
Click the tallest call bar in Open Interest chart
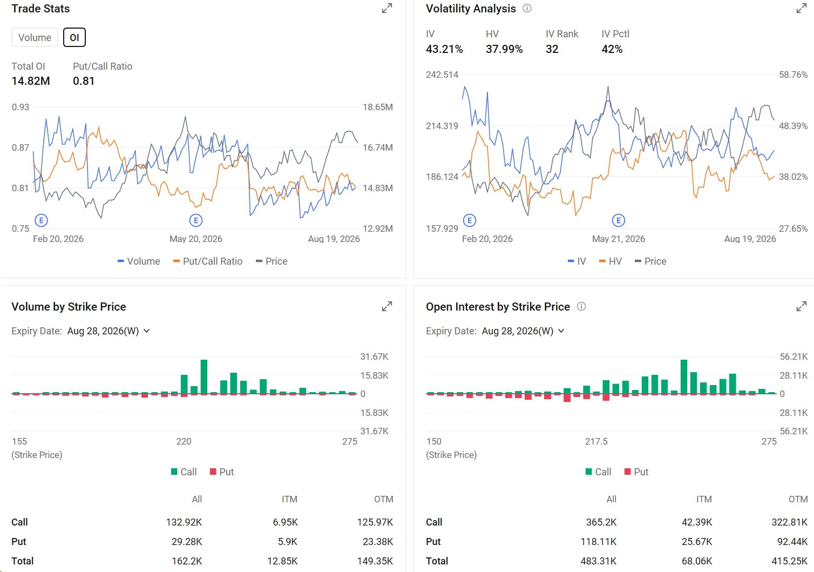684,376
